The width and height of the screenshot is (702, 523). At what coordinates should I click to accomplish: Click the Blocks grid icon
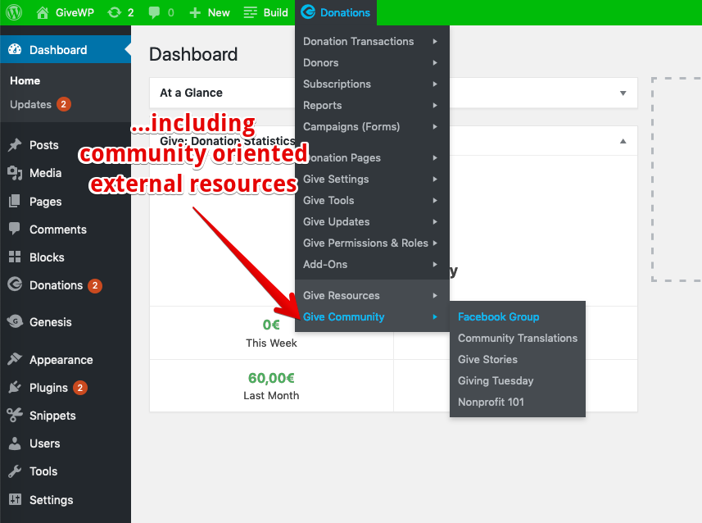point(15,257)
